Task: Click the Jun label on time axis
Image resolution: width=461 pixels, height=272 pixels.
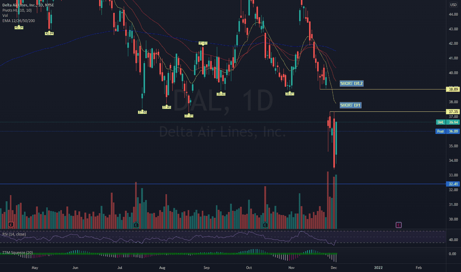Action: [75, 268]
